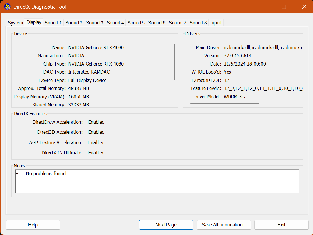
Task: Click the Feature Levels value list
Action: (263, 89)
